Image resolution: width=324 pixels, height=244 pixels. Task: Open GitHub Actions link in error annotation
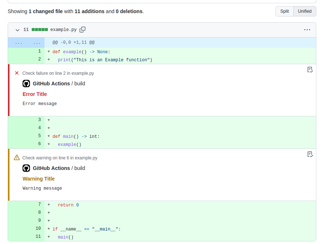tap(51, 84)
